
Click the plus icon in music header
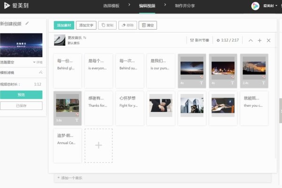259,40
